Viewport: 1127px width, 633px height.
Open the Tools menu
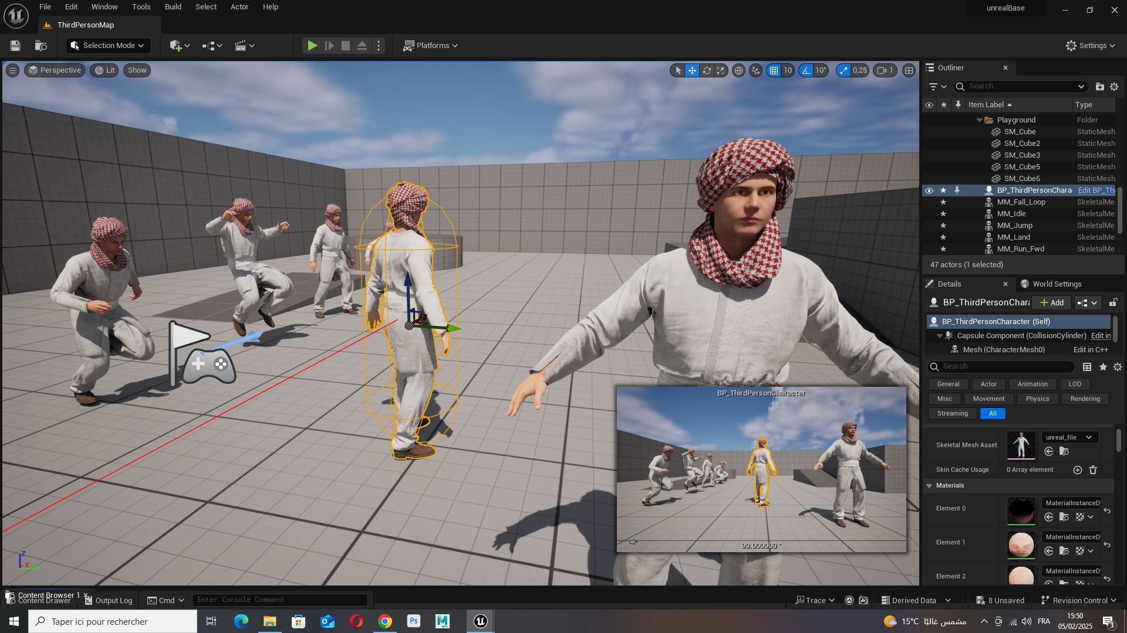coord(141,7)
